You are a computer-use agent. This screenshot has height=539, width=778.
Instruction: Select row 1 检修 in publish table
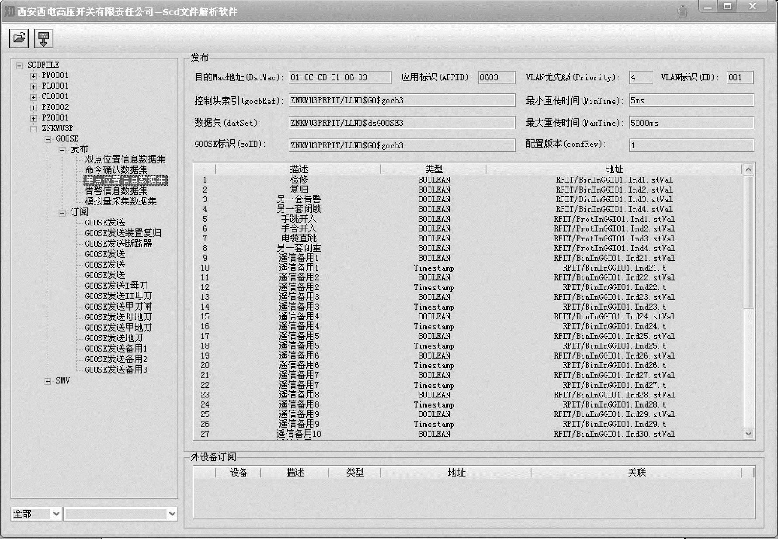(x=468, y=180)
